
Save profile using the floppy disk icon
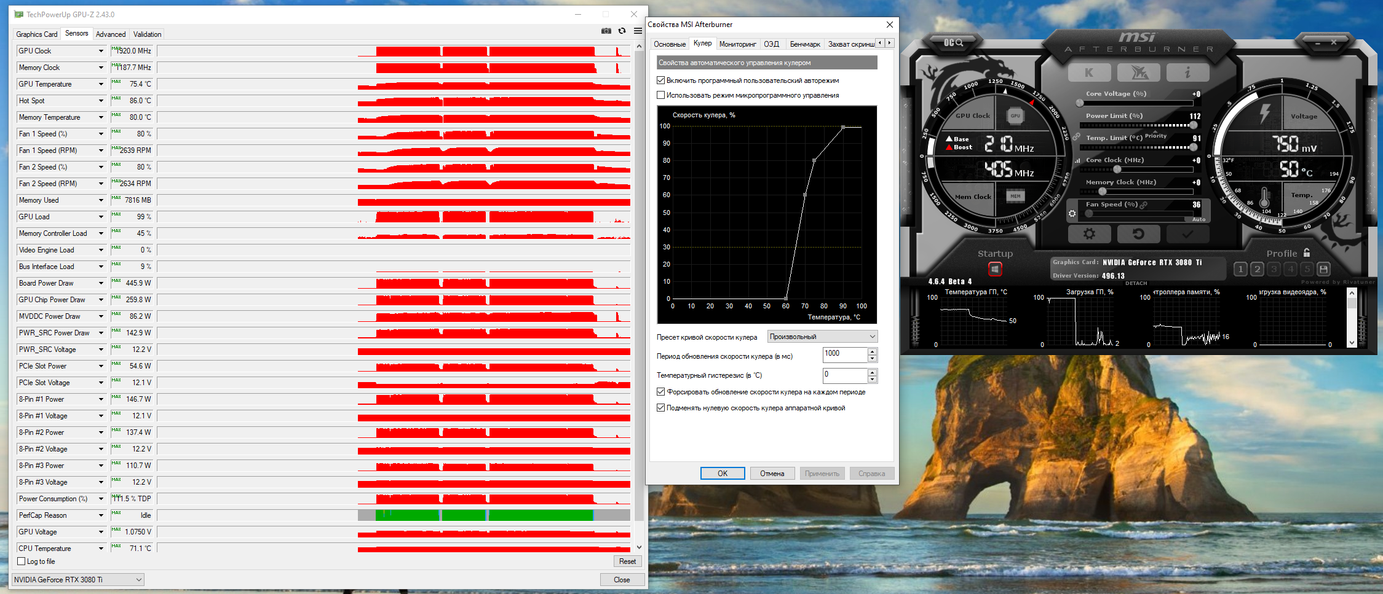[1324, 269]
